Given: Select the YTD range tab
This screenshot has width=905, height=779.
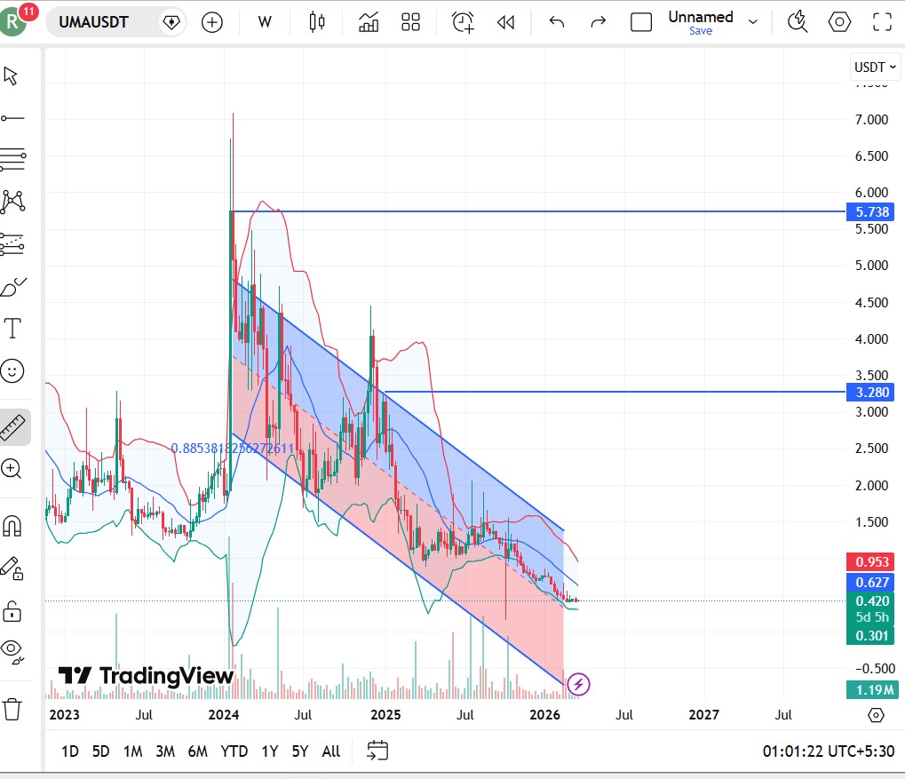Looking at the screenshot, I should pos(234,751).
